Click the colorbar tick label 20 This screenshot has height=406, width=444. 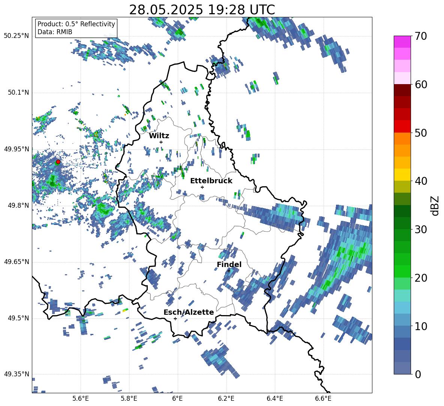point(420,278)
